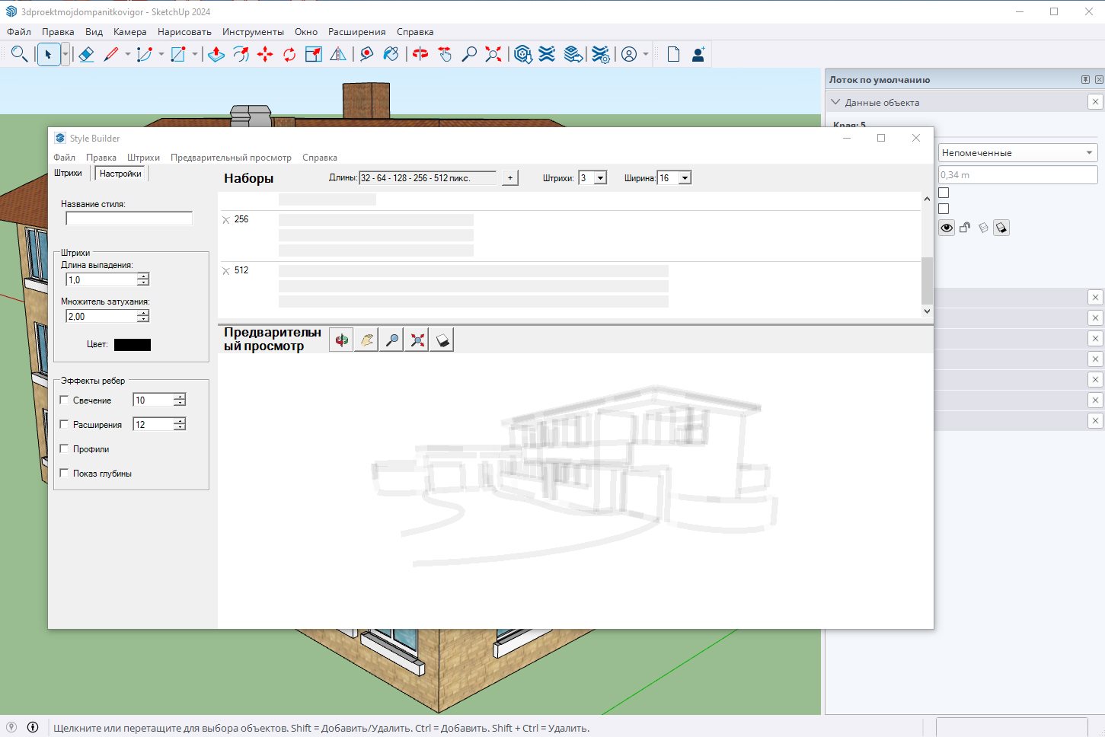This screenshot has width=1105, height=737.
Task: Select the Rotate tool
Action: click(x=289, y=54)
